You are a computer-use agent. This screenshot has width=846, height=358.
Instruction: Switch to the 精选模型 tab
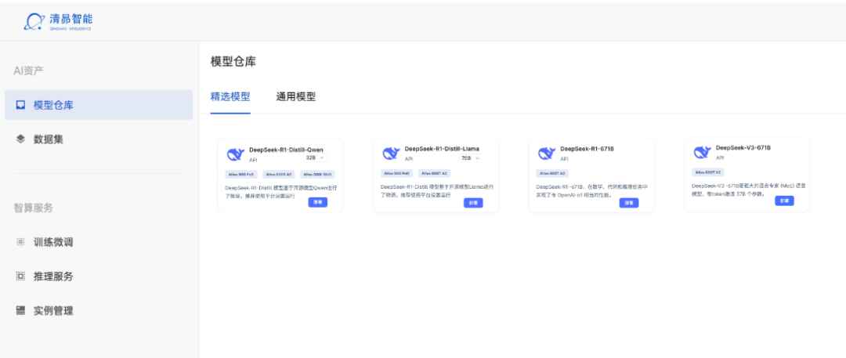[x=230, y=96]
